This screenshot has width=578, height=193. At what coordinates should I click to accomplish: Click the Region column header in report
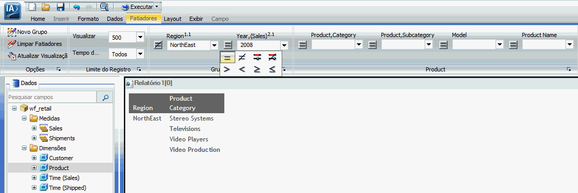click(142, 108)
